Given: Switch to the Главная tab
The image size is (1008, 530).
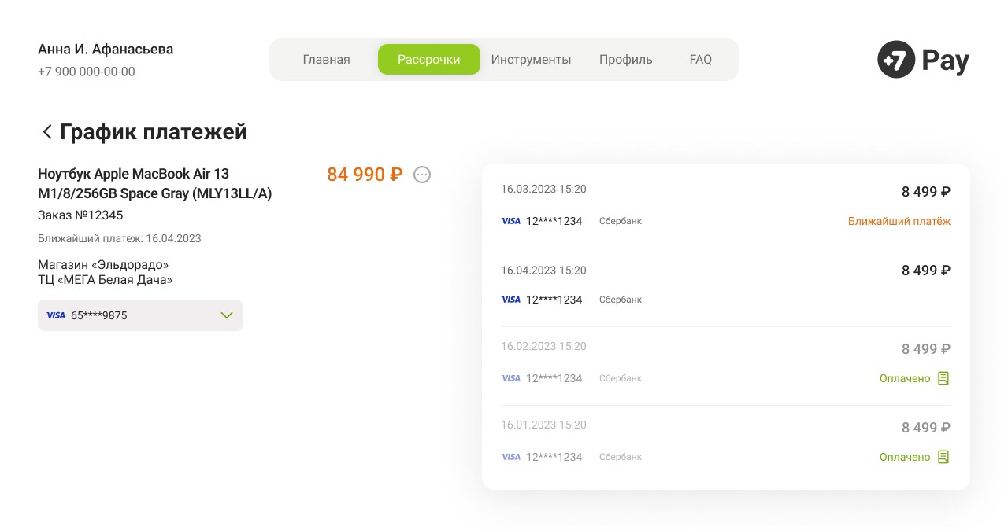Looking at the screenshot, I should (326, 59).
